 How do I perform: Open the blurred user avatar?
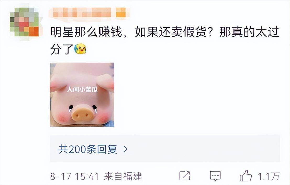point(24,22)
